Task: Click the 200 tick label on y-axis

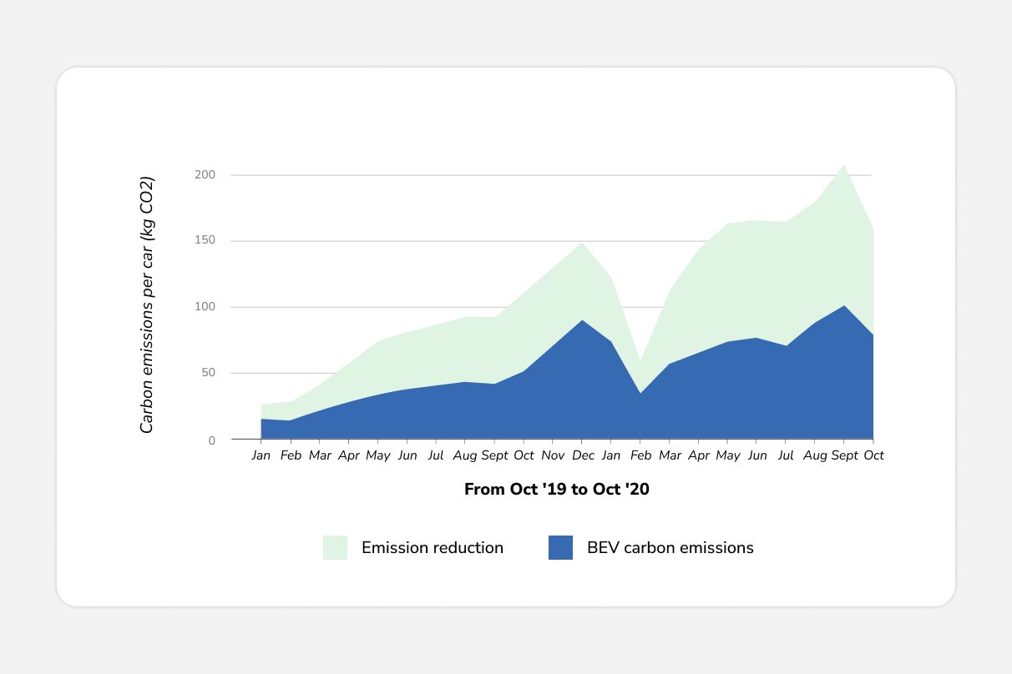Action: [x=205, y=175]
